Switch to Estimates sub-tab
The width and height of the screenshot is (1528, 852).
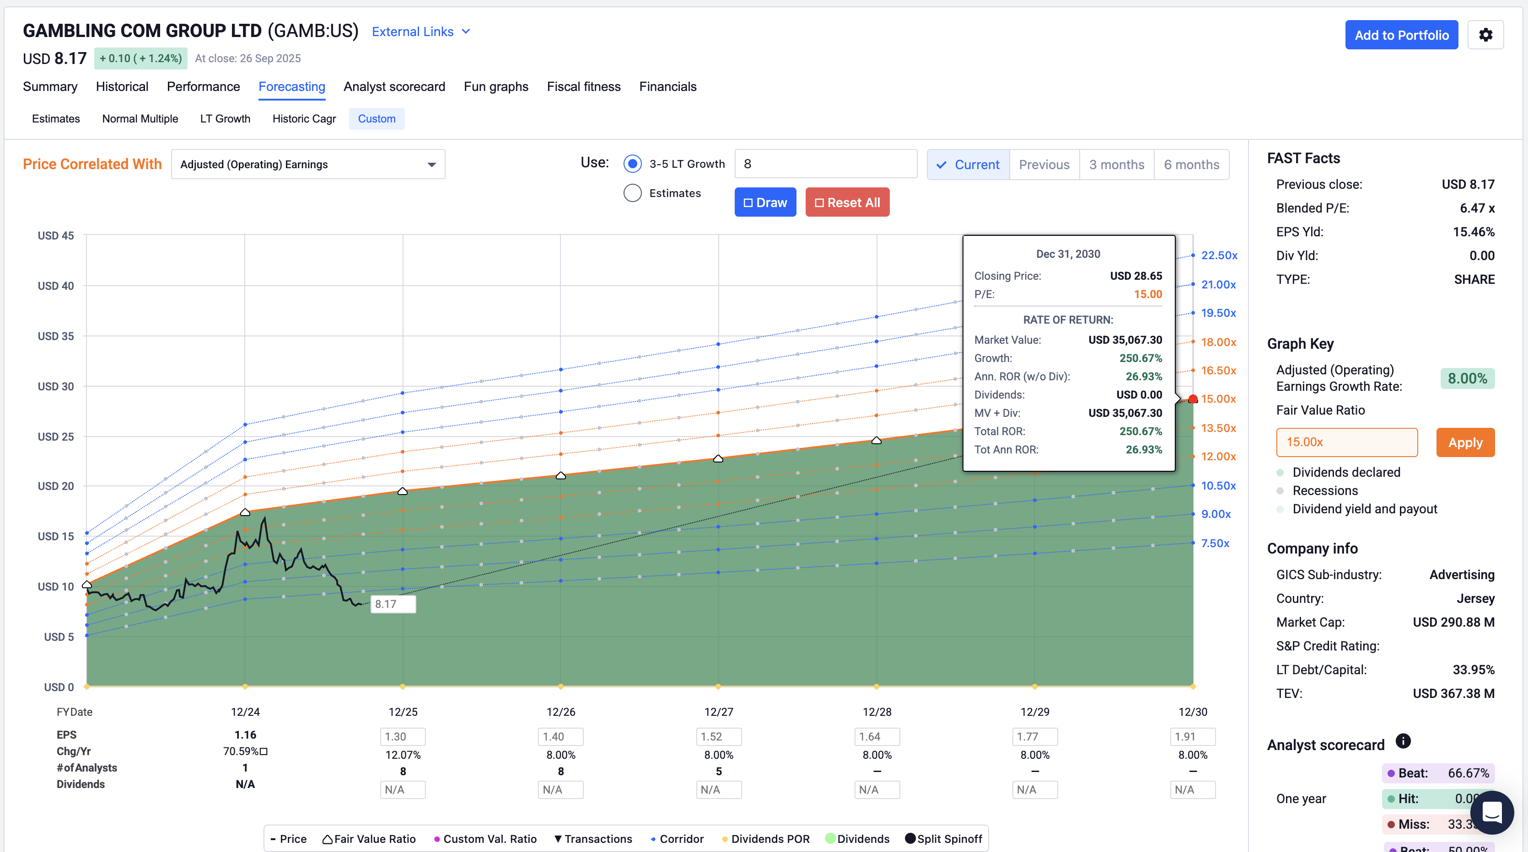tap(56, 118)
